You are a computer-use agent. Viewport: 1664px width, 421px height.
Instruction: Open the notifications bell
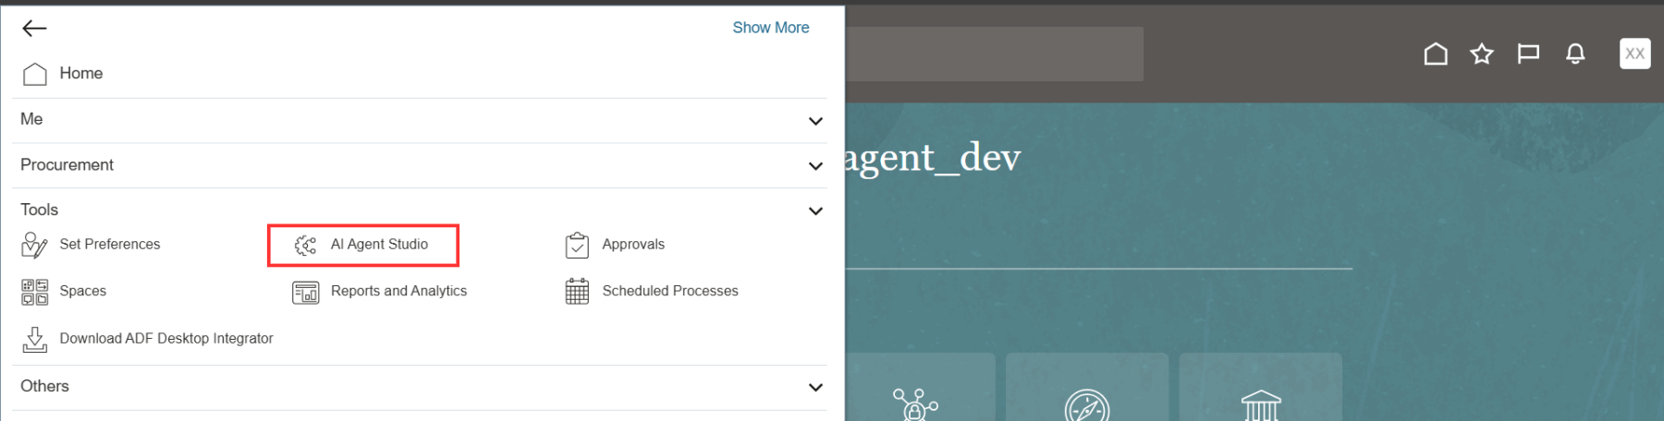click(1575, 54)
